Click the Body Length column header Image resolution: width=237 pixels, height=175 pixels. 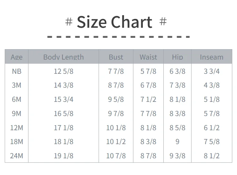click(64, 57)
